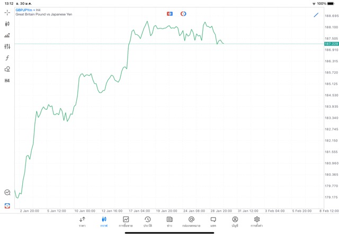Click the current price label 187.229
This screenshot has width=339, height=236.
coord(331,44)
